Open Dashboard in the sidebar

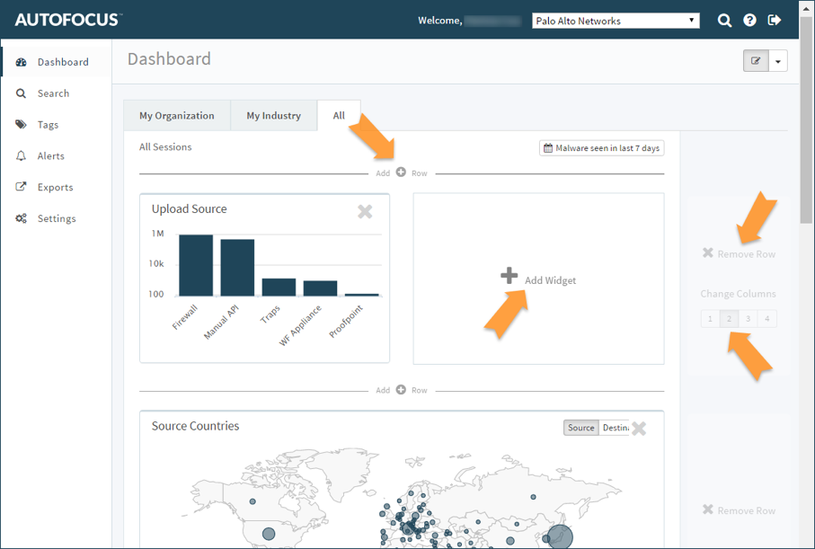tap(56, 62)
